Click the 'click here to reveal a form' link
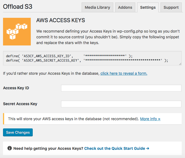The height and width of the screenshot is (158, 185). [124, 73]
